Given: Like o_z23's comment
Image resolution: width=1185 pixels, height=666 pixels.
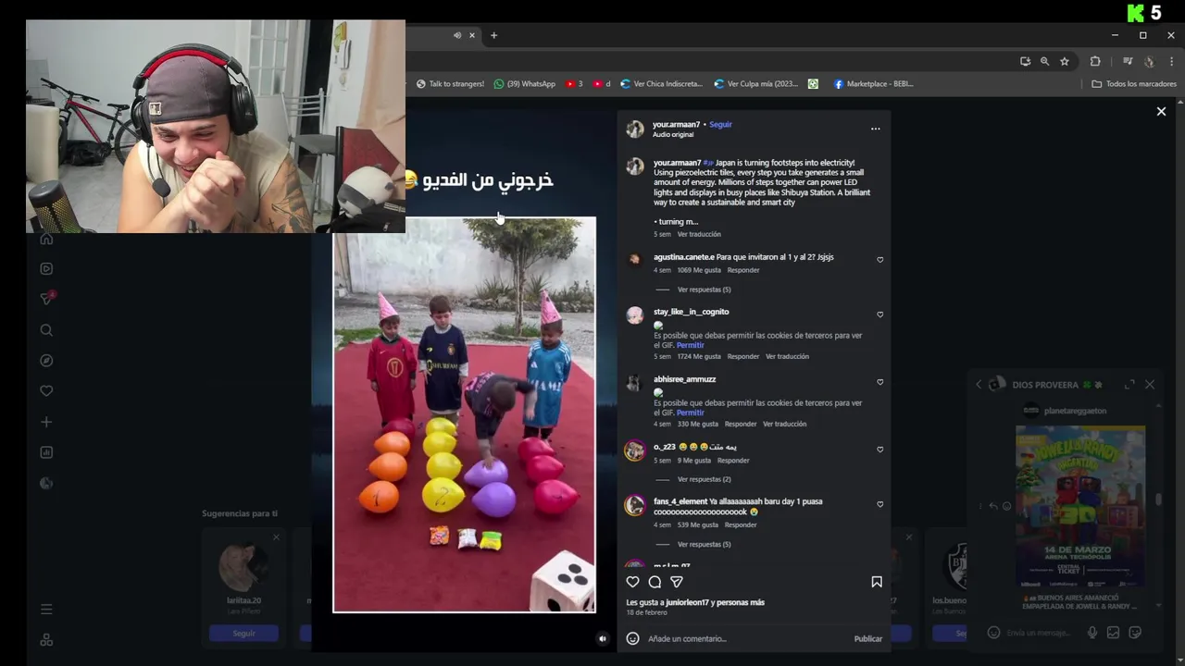Looking at the screenshot, I should coord(879,450).
